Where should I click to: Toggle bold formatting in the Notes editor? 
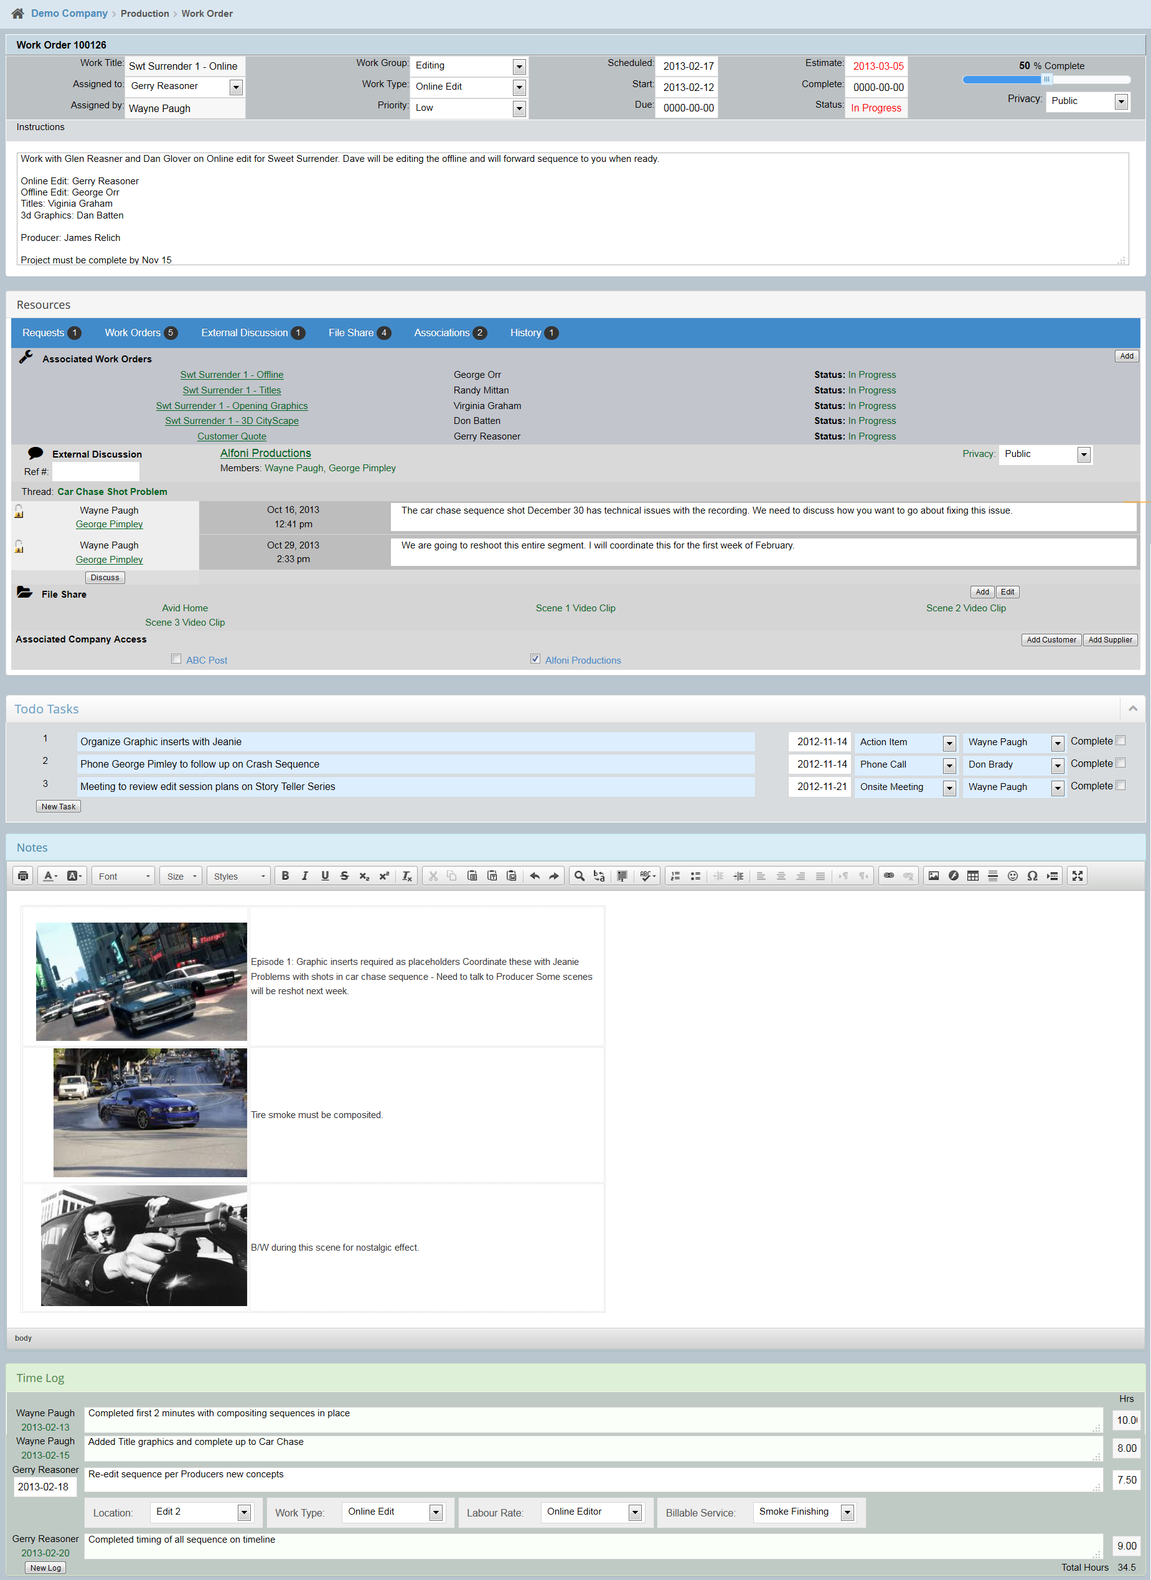285,876
